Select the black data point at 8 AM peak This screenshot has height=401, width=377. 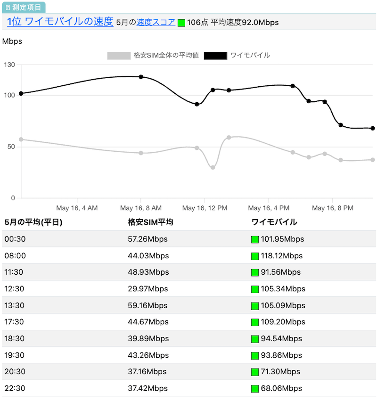click(x=141, y=77)
